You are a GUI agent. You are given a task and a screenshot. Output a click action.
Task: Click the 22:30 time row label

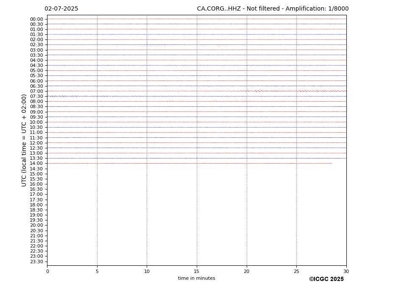pos(36,251)
